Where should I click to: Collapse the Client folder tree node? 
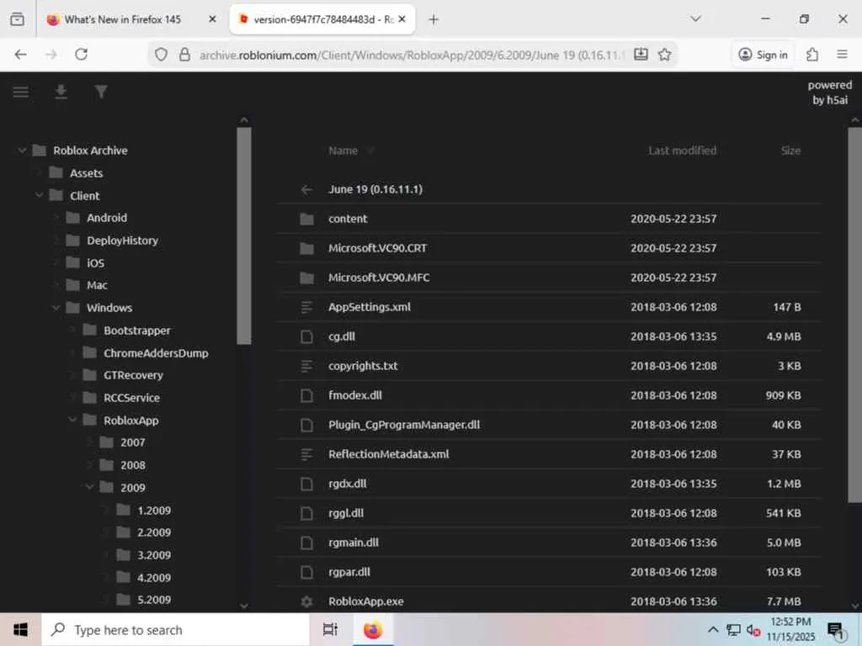[x=39, y=195]
